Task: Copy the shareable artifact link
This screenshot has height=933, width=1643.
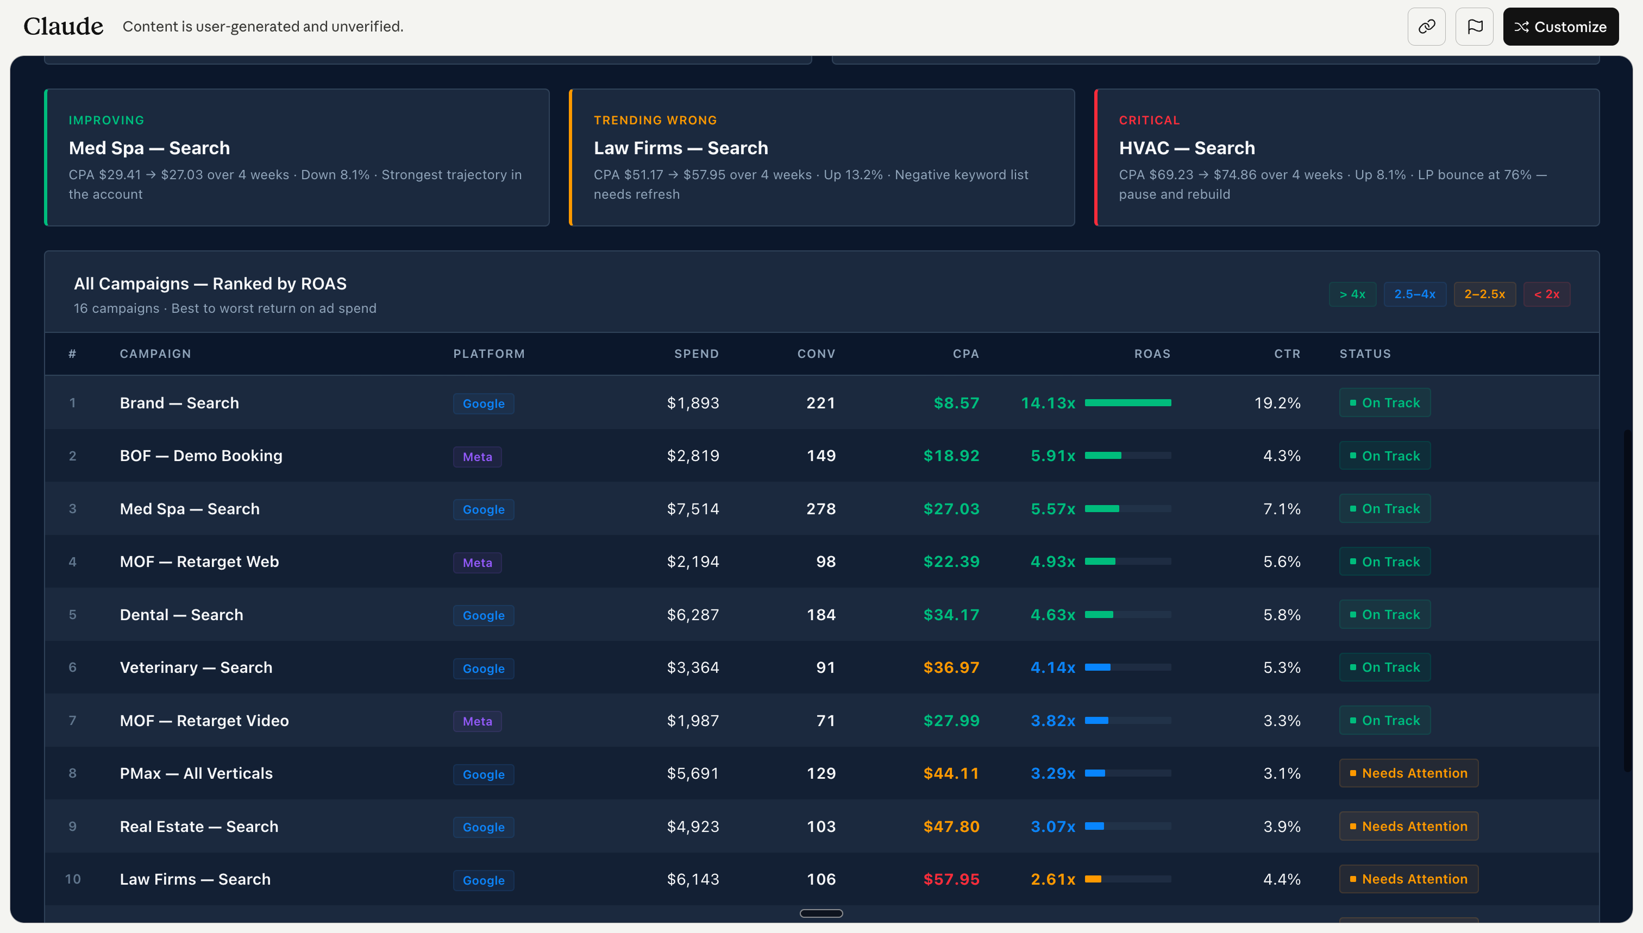Action: (1426, 26)
